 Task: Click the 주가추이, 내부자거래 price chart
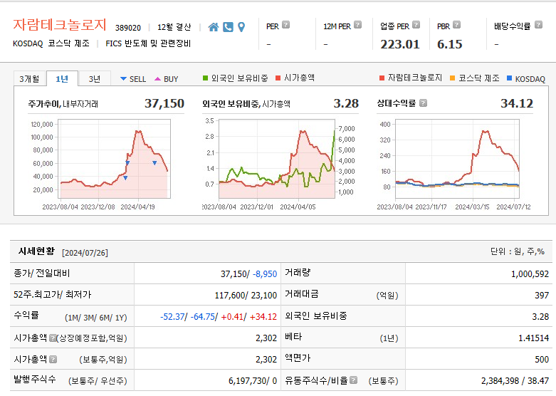pyautogui.click(x=114, y=159)
